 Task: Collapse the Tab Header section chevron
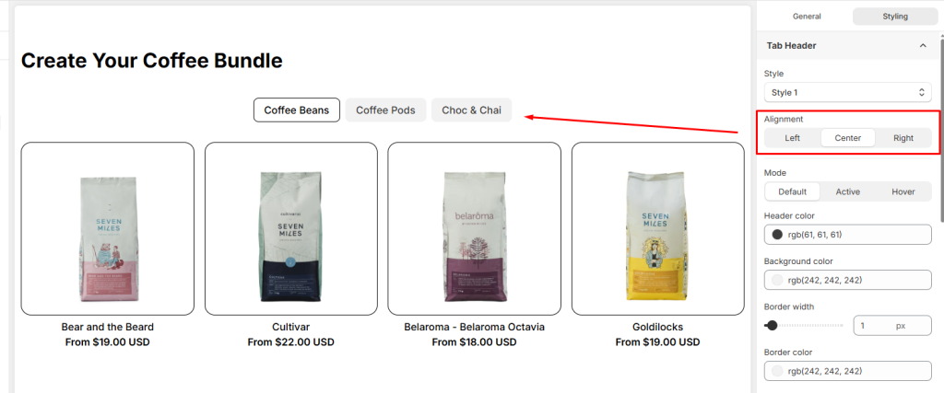pyautogui.click(x=922, y=46)
